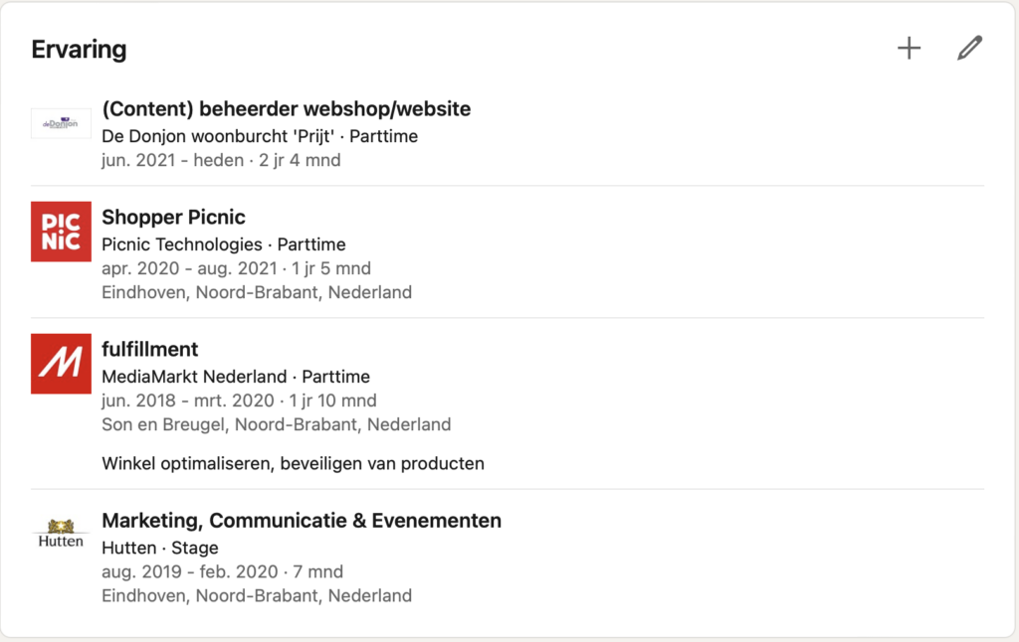Viewport: 1019px width, 642px height.
Task: Add a new experience with the plus icon
Action: (x=910, y=48)
